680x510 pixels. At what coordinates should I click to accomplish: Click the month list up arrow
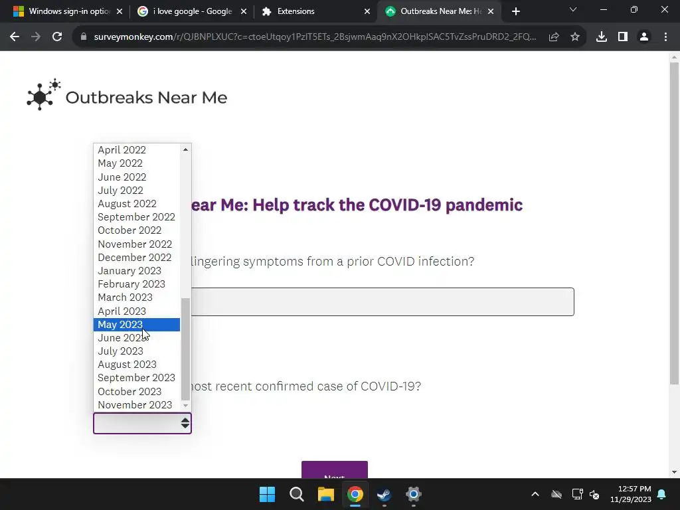186,149
